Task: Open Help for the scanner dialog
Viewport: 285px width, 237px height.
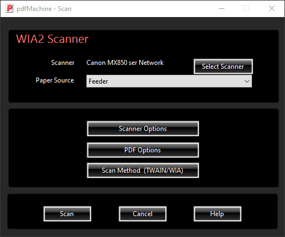Action: 217,214
